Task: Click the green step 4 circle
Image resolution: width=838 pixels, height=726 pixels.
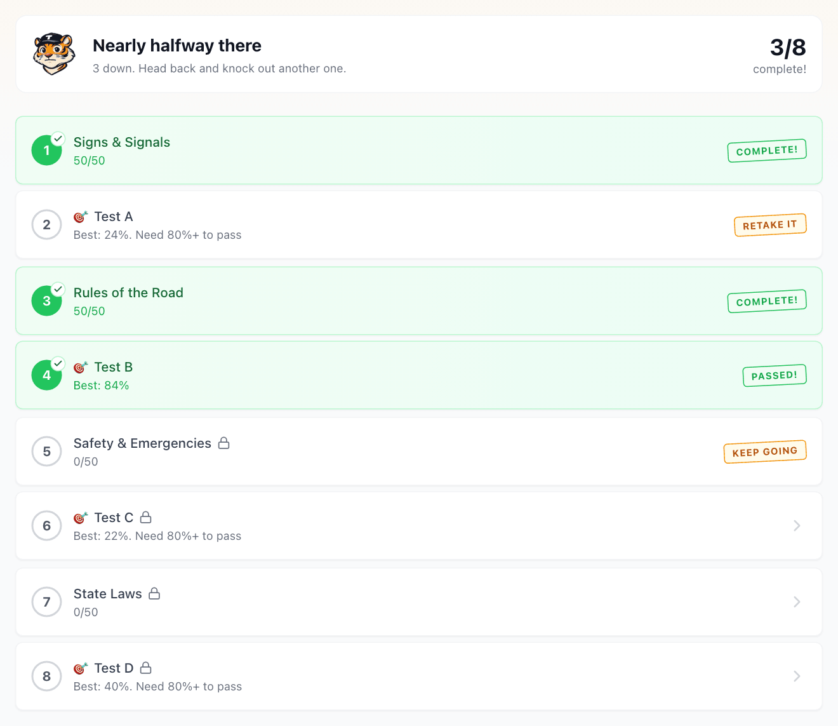Action: pyautogui.click(x=47, y=375)
